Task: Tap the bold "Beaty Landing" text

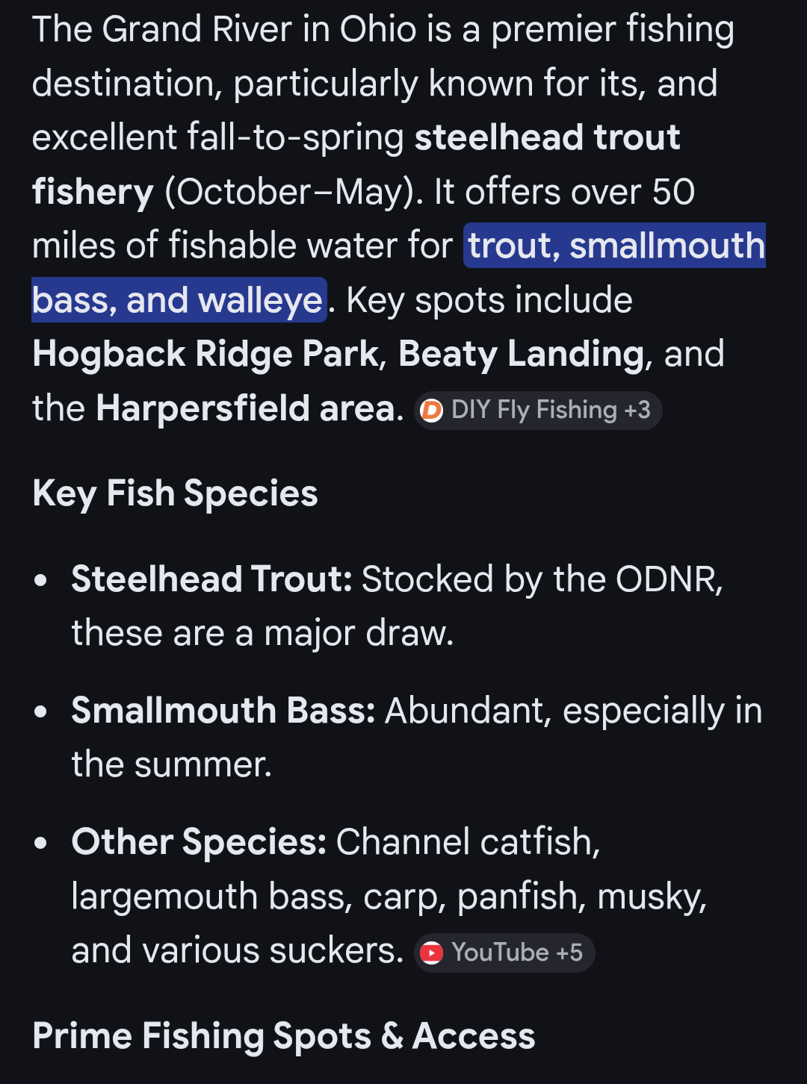Action: (521, 354)
